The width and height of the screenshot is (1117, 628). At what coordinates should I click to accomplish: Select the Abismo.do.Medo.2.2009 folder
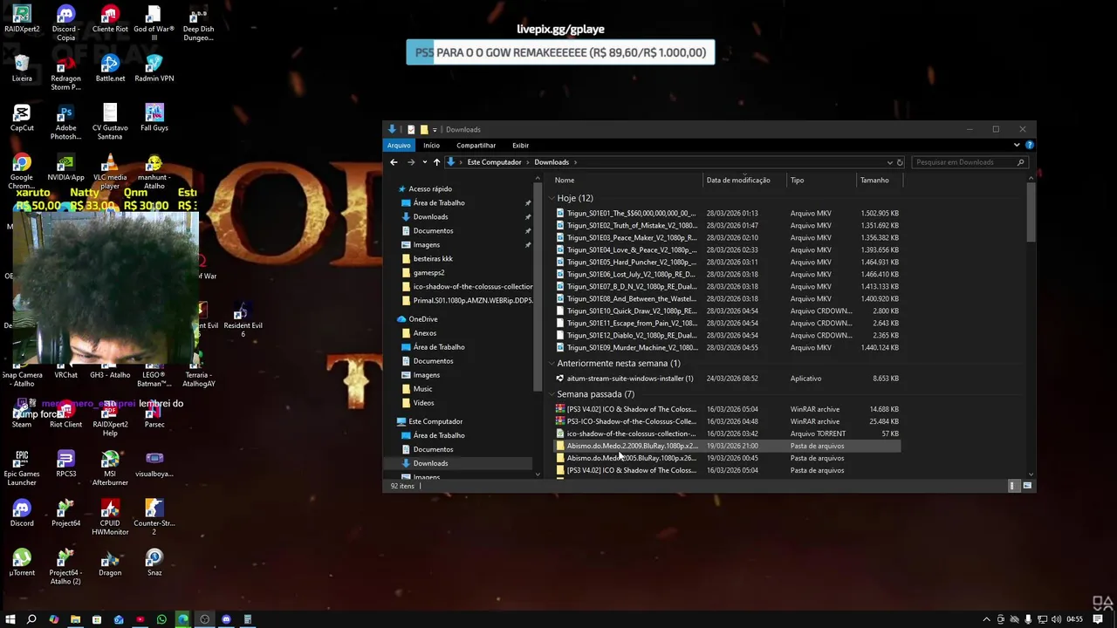point(727,446)
